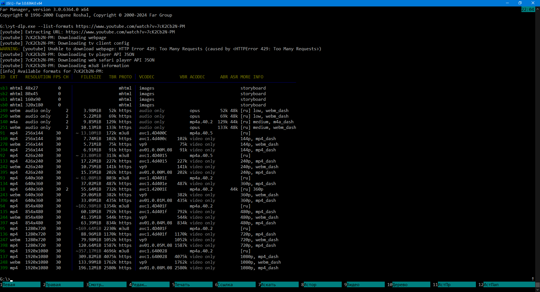Show 10 Дерево folder tree

pos(411,285)
